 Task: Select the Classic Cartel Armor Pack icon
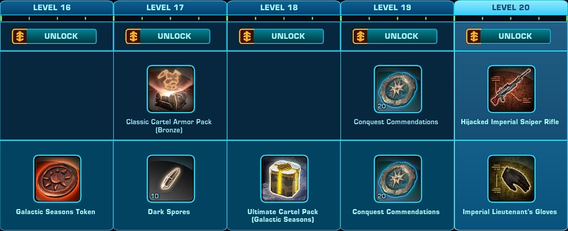click(171, 89)
